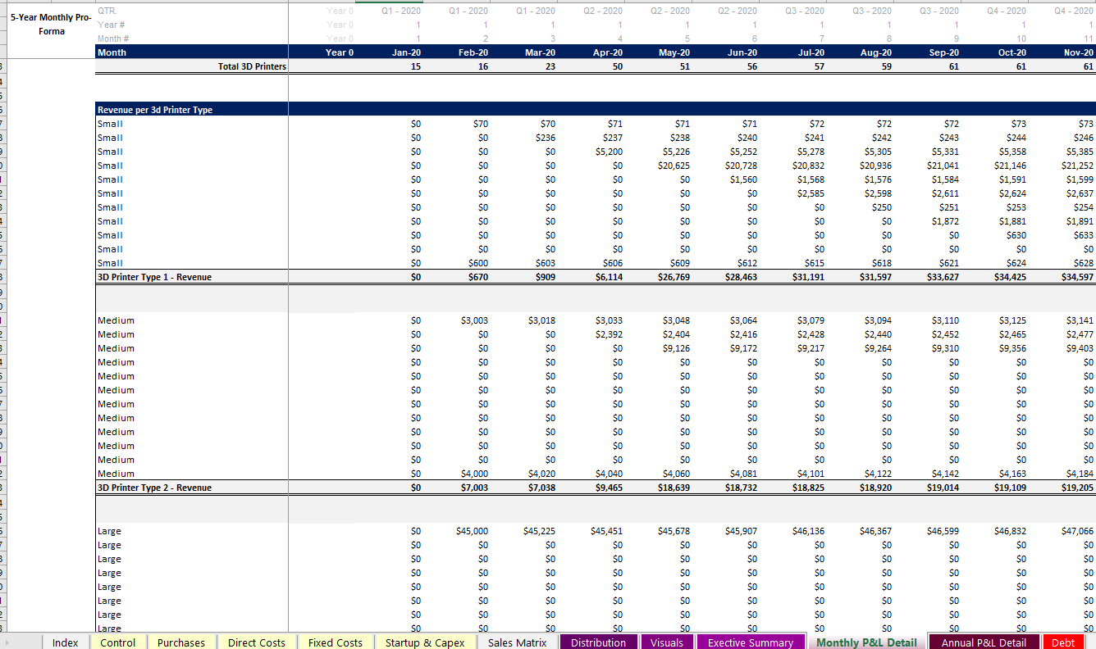1096x649 pixels.
Task: Select the Small cell value $630
Action: point(1018,235)
